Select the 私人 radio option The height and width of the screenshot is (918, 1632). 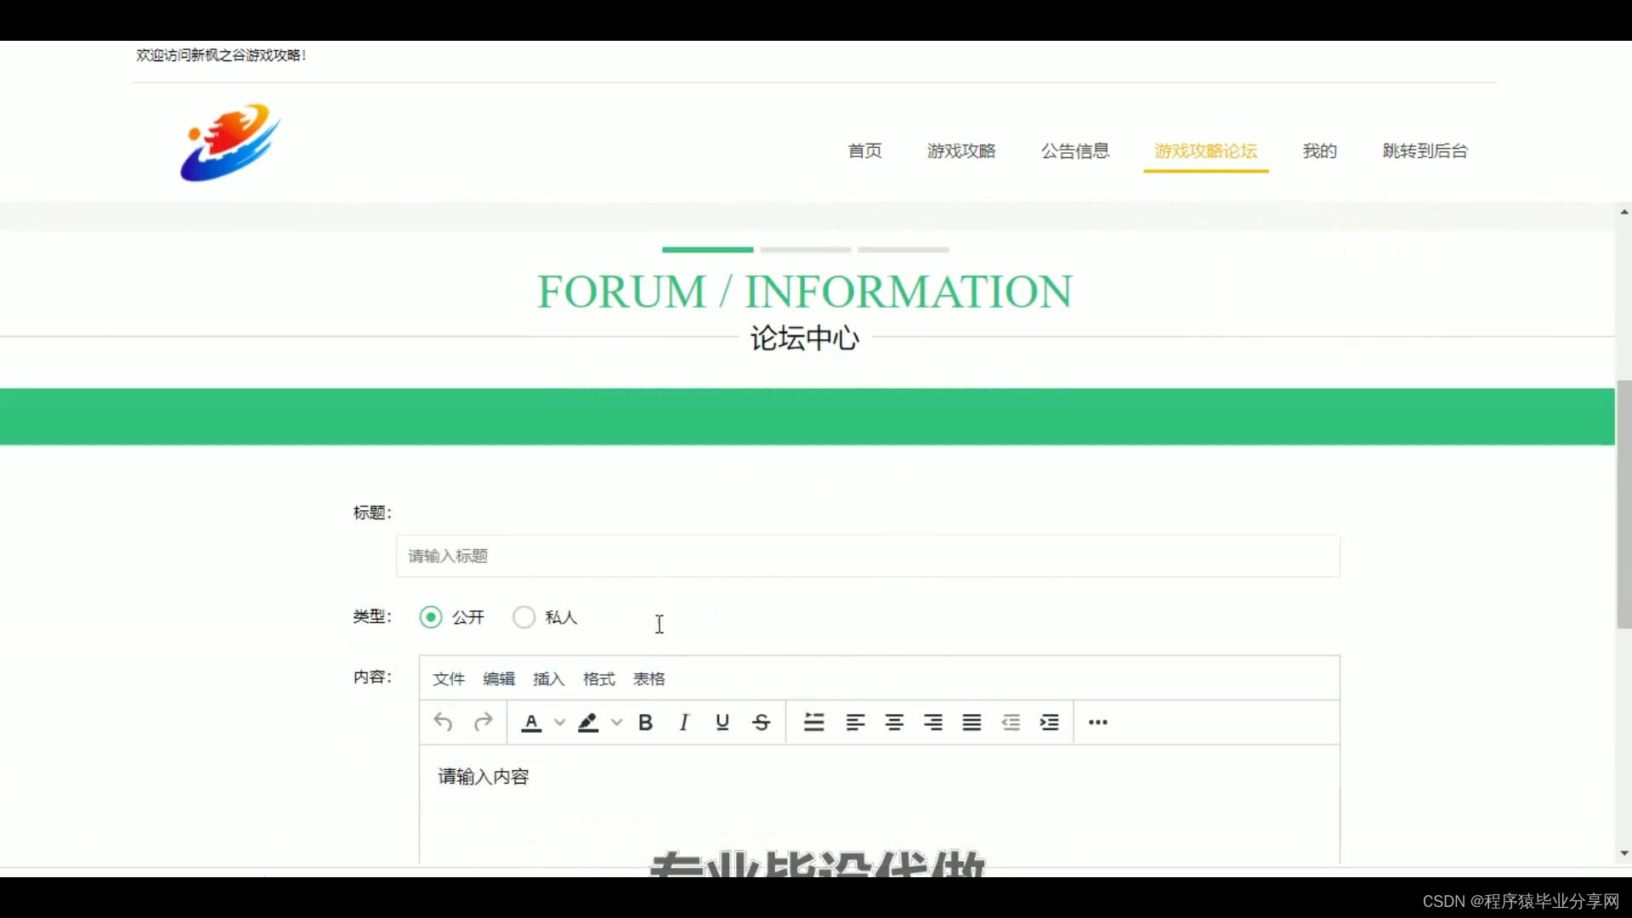tap(524, 617)
